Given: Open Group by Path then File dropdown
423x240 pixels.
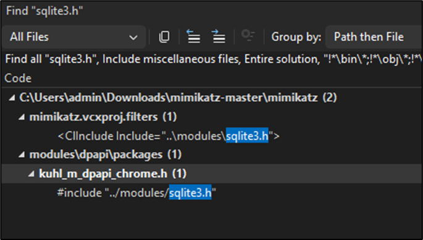Looking at the screenshot, I should click(x=374, y=37).
